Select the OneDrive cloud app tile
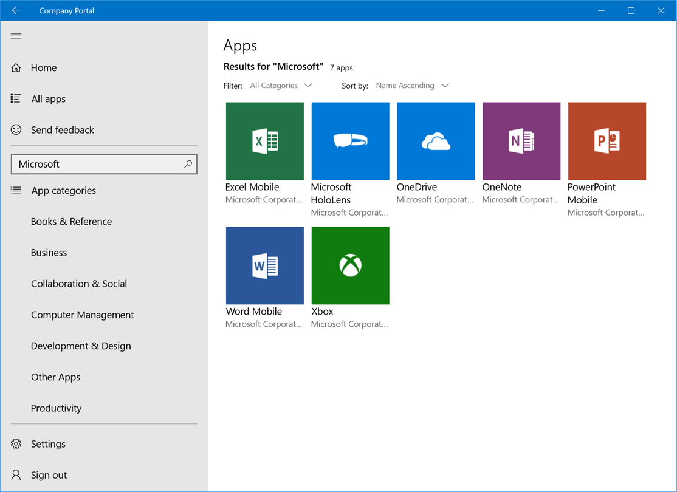The width and height of the screenshot is (677, 492). tap(436, 141)
